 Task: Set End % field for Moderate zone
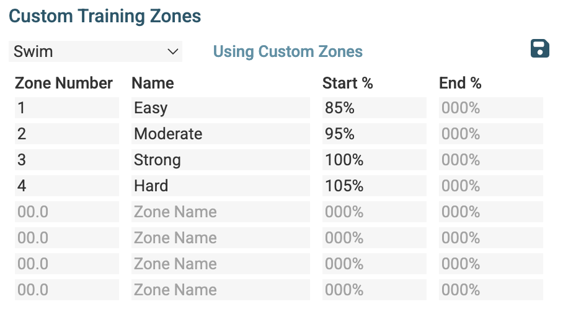pyautogui.click(x=490, y=134)
